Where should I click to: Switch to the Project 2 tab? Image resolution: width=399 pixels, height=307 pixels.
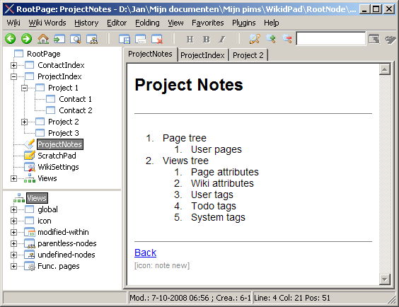[x=248, y=55]
